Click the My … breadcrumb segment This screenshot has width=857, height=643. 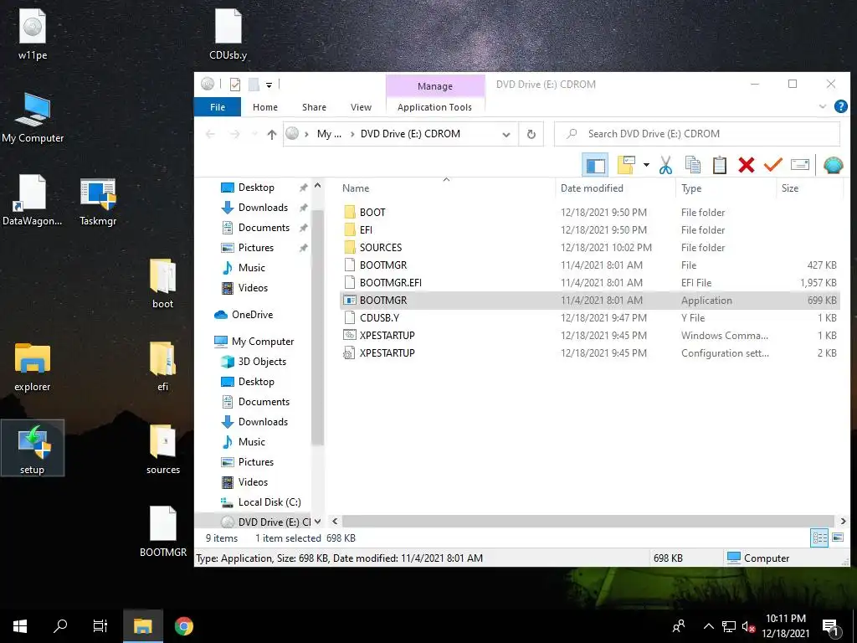tap(329, 134)
